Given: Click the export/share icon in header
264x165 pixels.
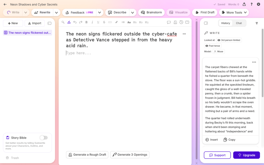Looking at the screenshot, I should (244, 4).
